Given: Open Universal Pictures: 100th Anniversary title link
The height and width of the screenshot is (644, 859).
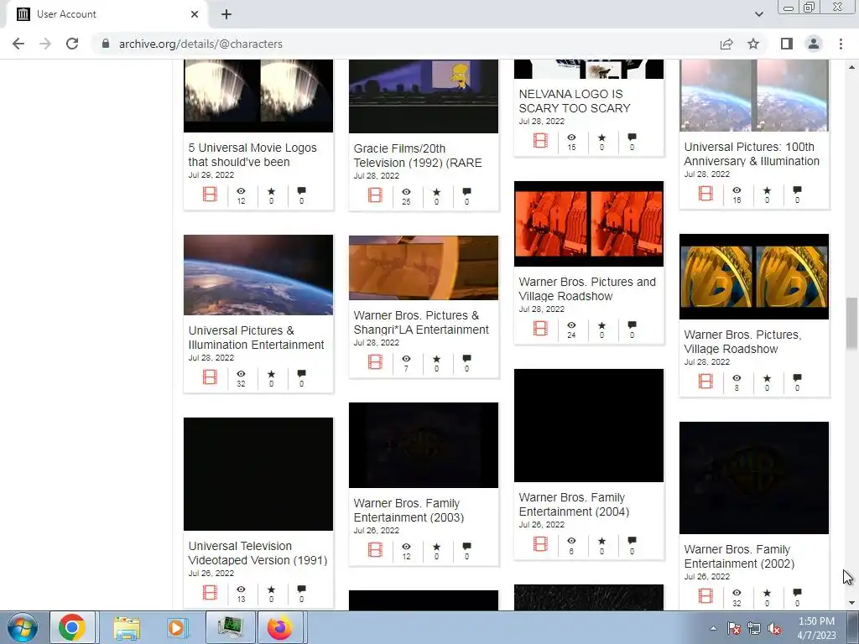Looking at the screenshot, I should [x=752, y=154].
